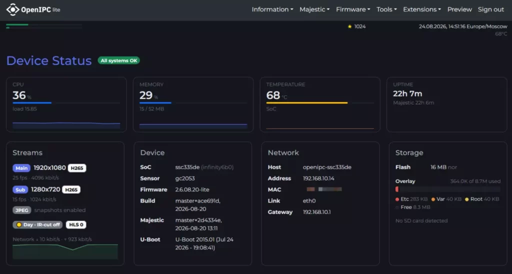Click the gateway 192.168.10.1

coord(316,212)
